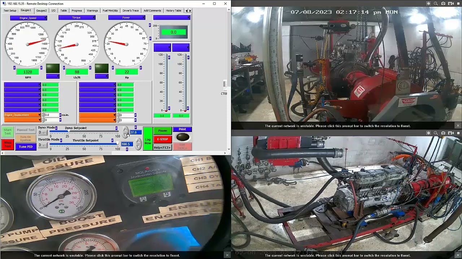Take snapshot with top camera's camera icon
462x259 pixels.
[443, 4]
